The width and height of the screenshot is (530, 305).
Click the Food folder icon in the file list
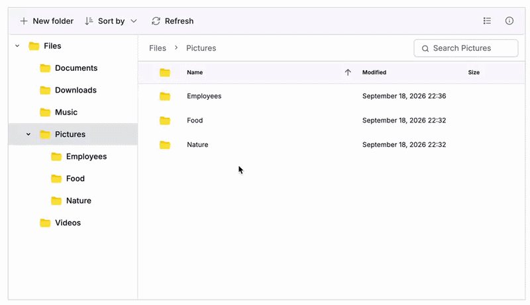point(165,120)
